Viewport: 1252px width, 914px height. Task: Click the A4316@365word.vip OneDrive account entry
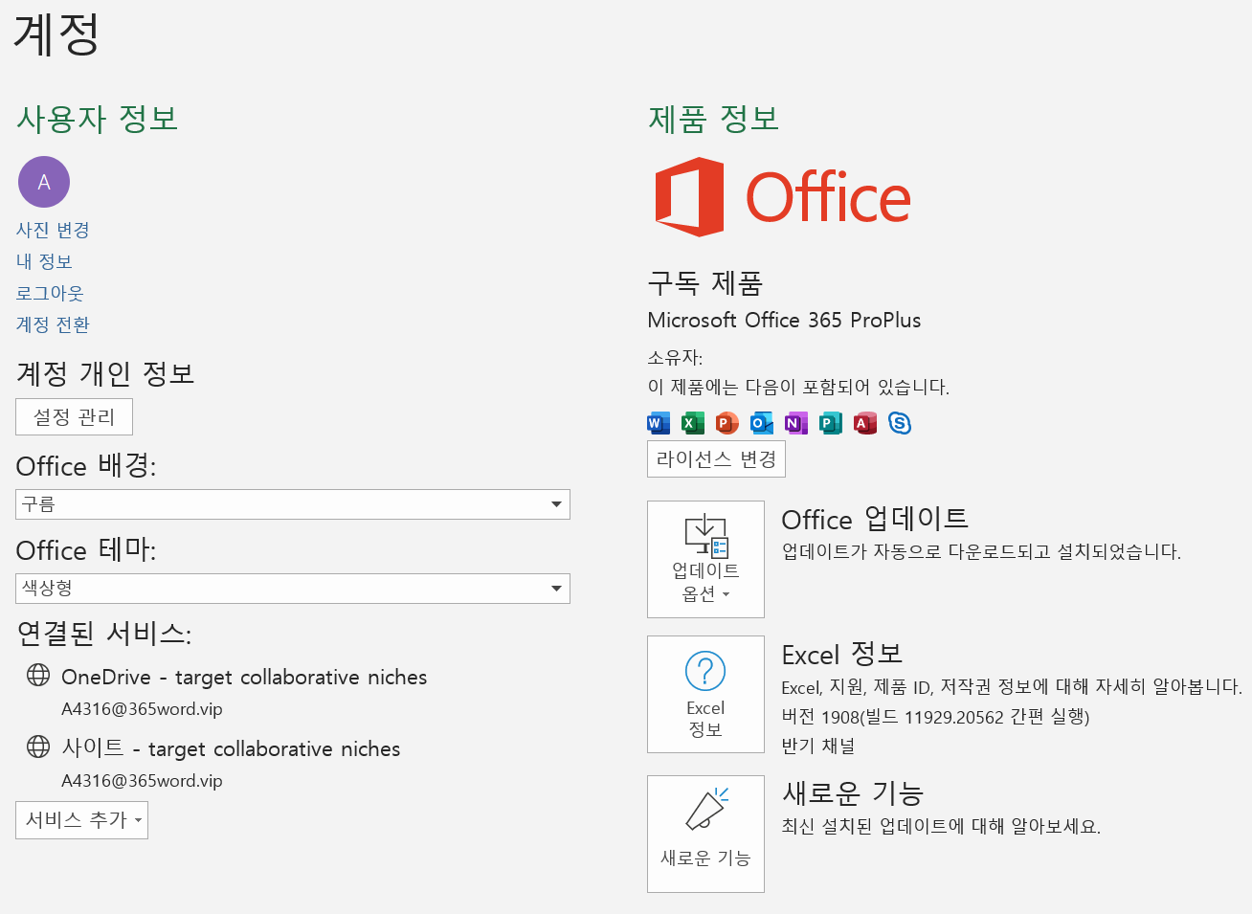pyautogui.click(x=139, y=709)
